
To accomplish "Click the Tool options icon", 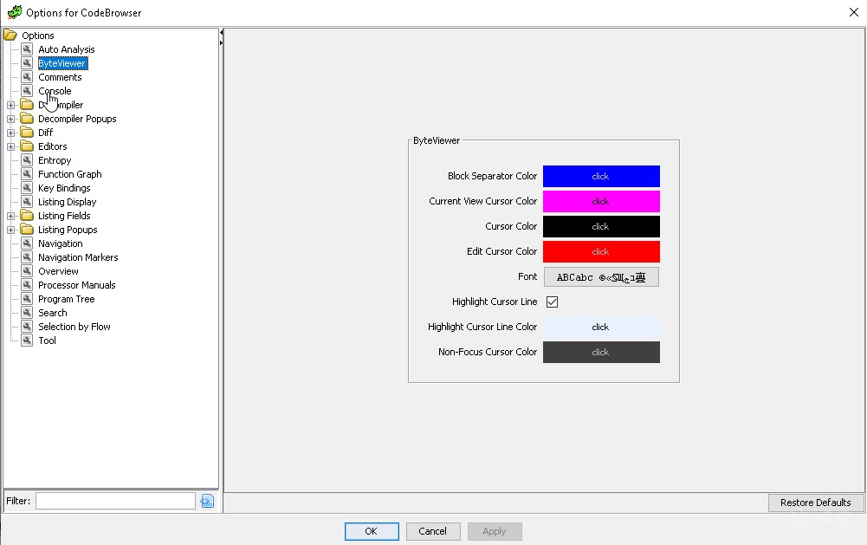I will click(27, 340).
